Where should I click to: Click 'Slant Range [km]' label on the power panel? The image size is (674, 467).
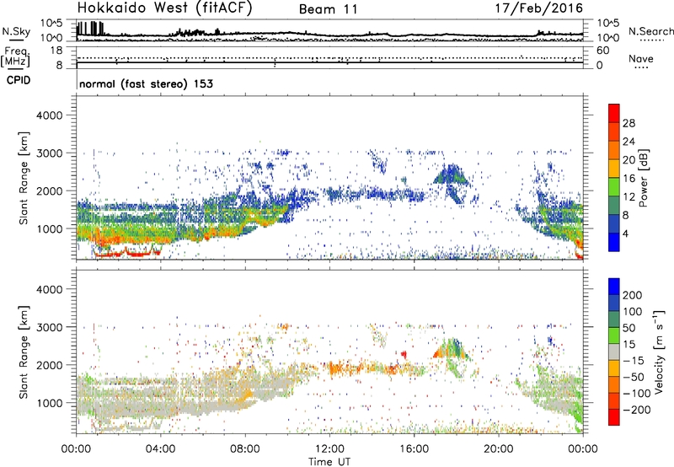24,178
